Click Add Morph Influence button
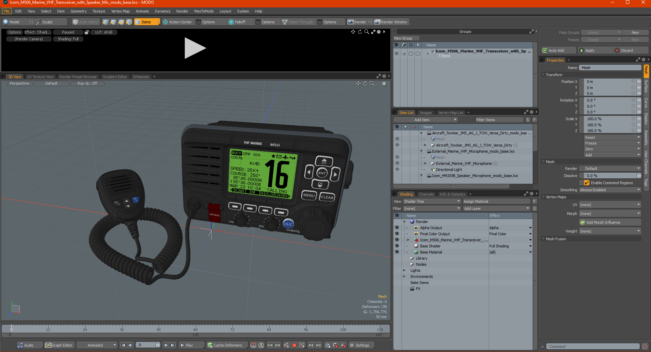Viewport: 651px width, 352px height. (610, 222)
